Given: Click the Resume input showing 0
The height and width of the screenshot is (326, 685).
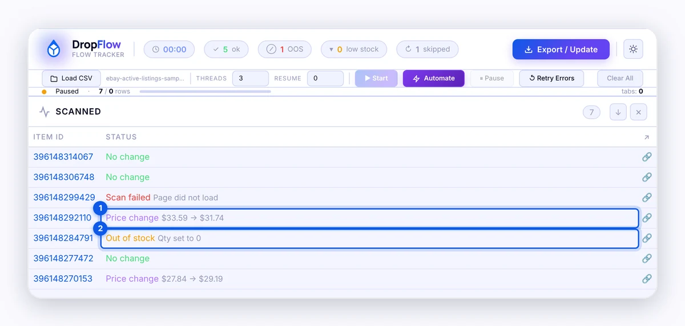Looking at the screenshot, I should pos(325,78).
